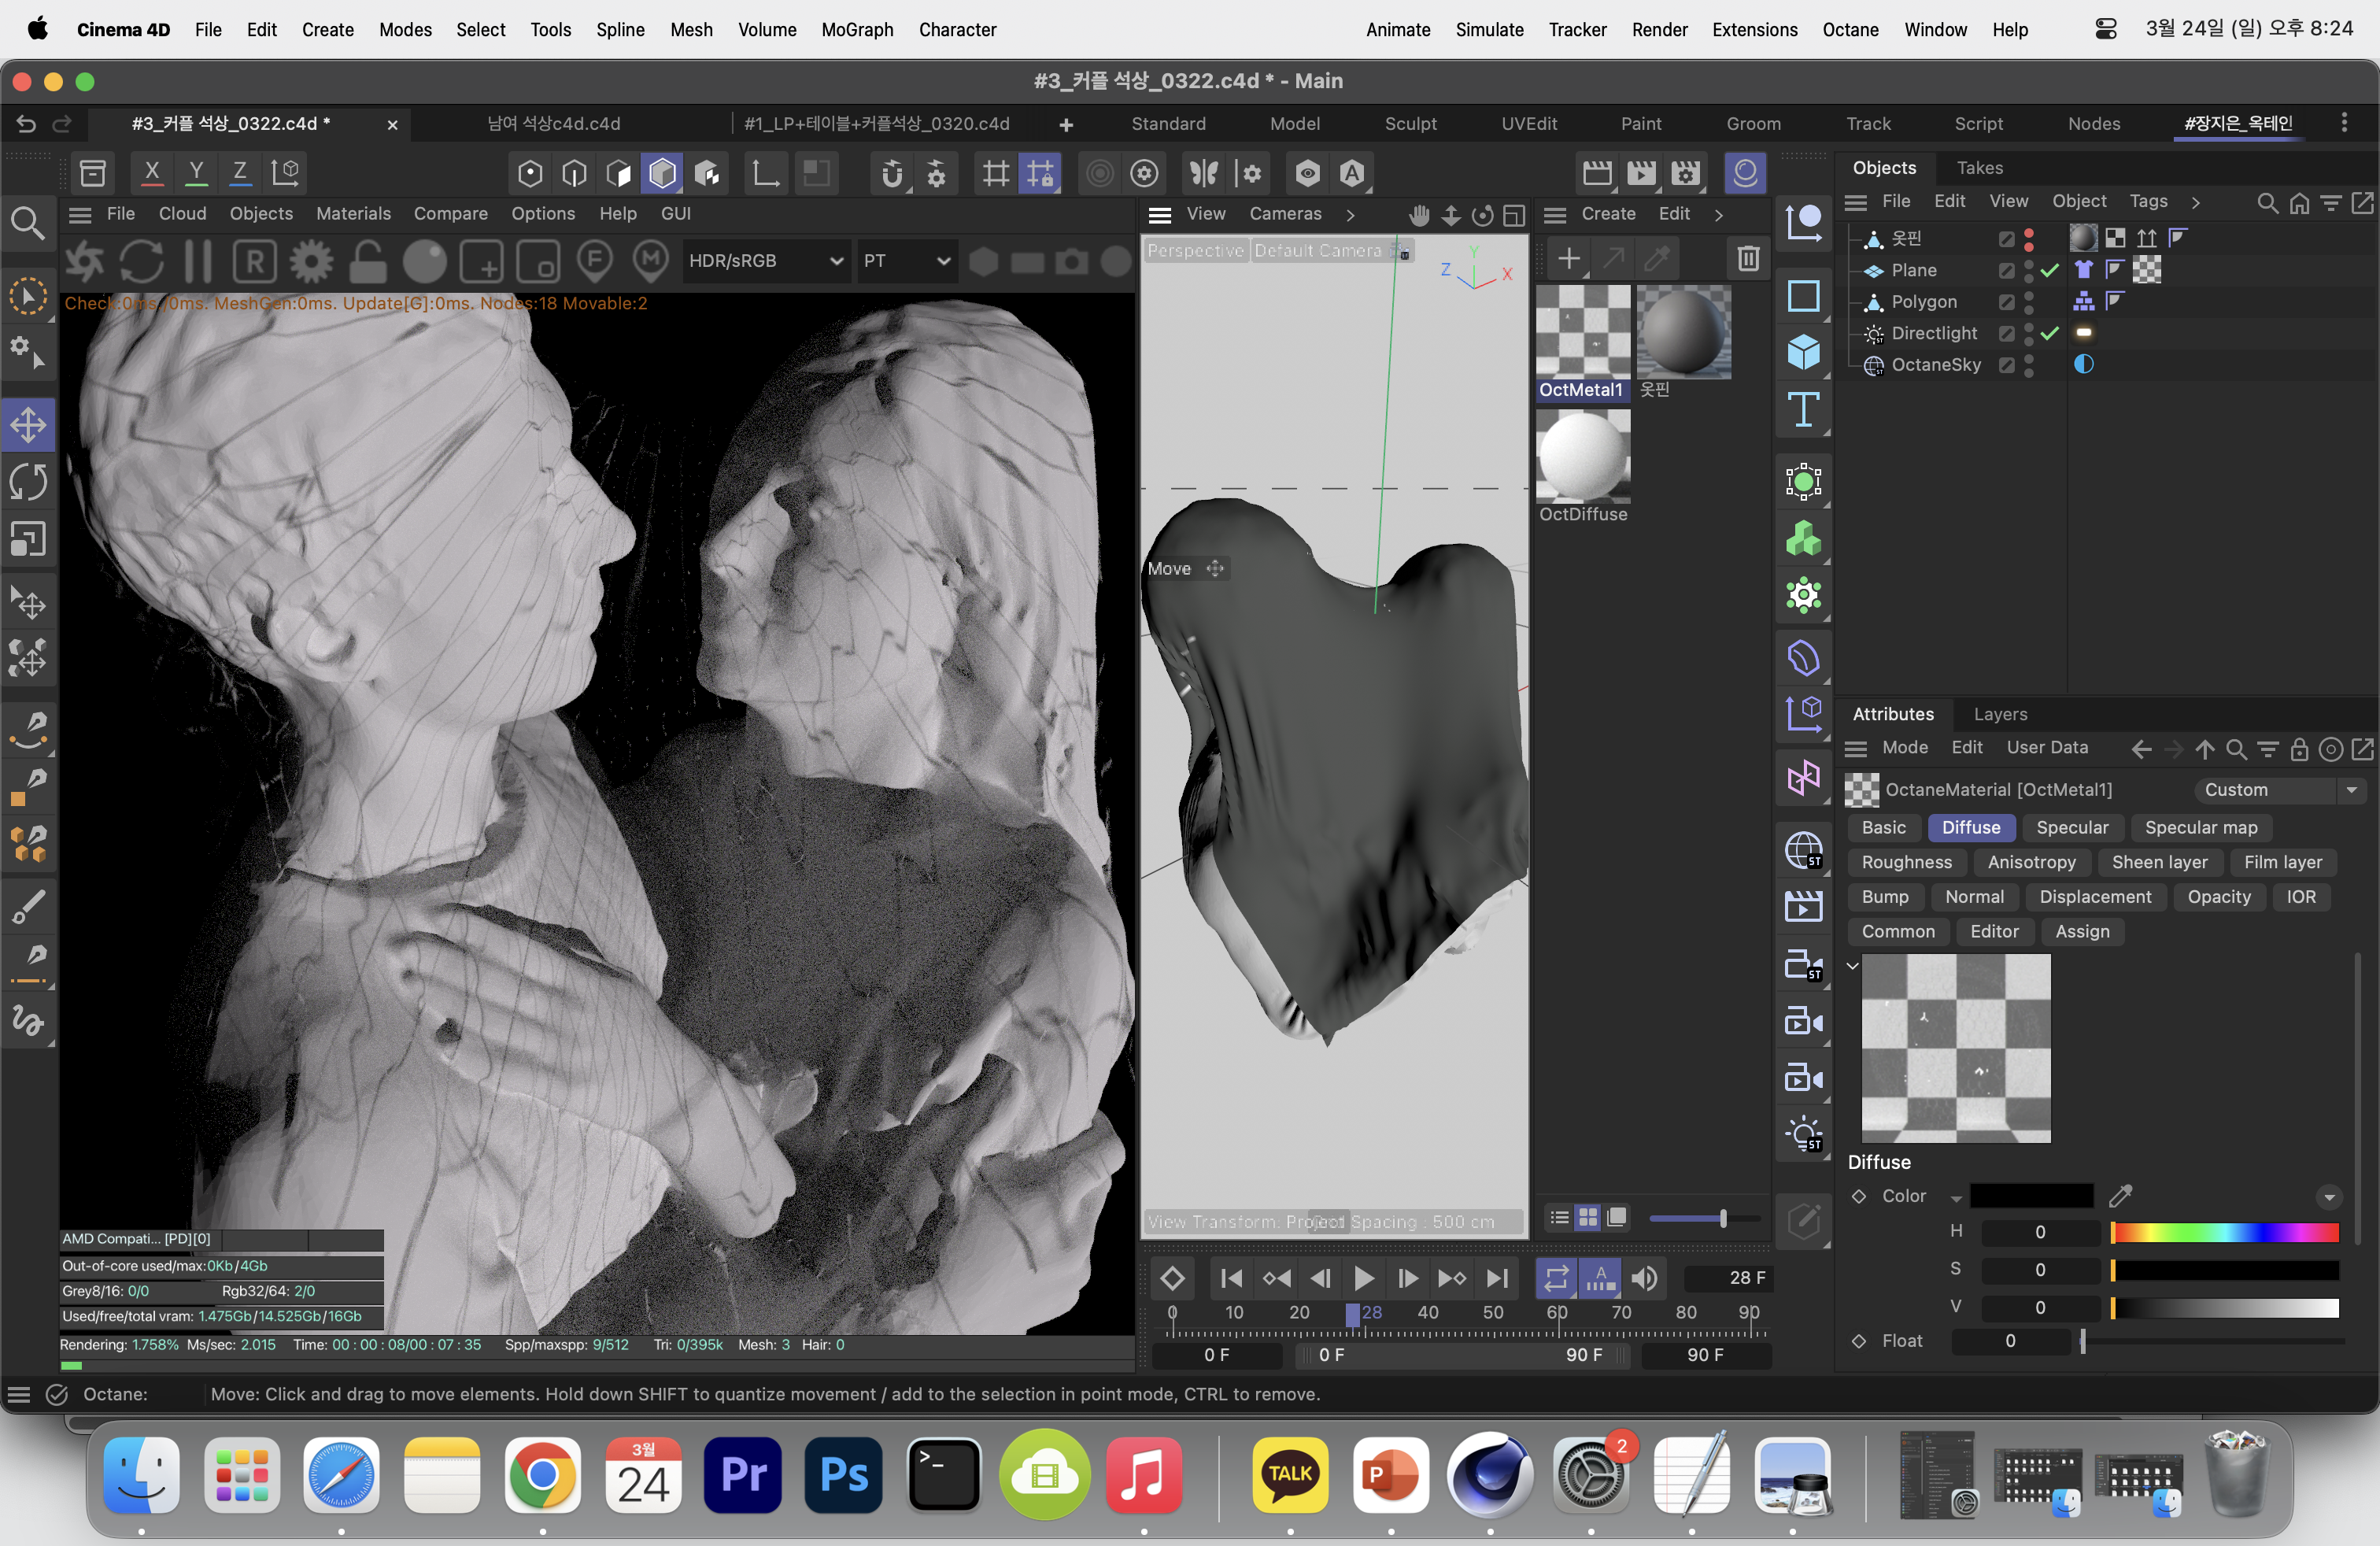Adjust material thumbnail size slider
The image size is (2380, 1546).
coord(1704,1218)
